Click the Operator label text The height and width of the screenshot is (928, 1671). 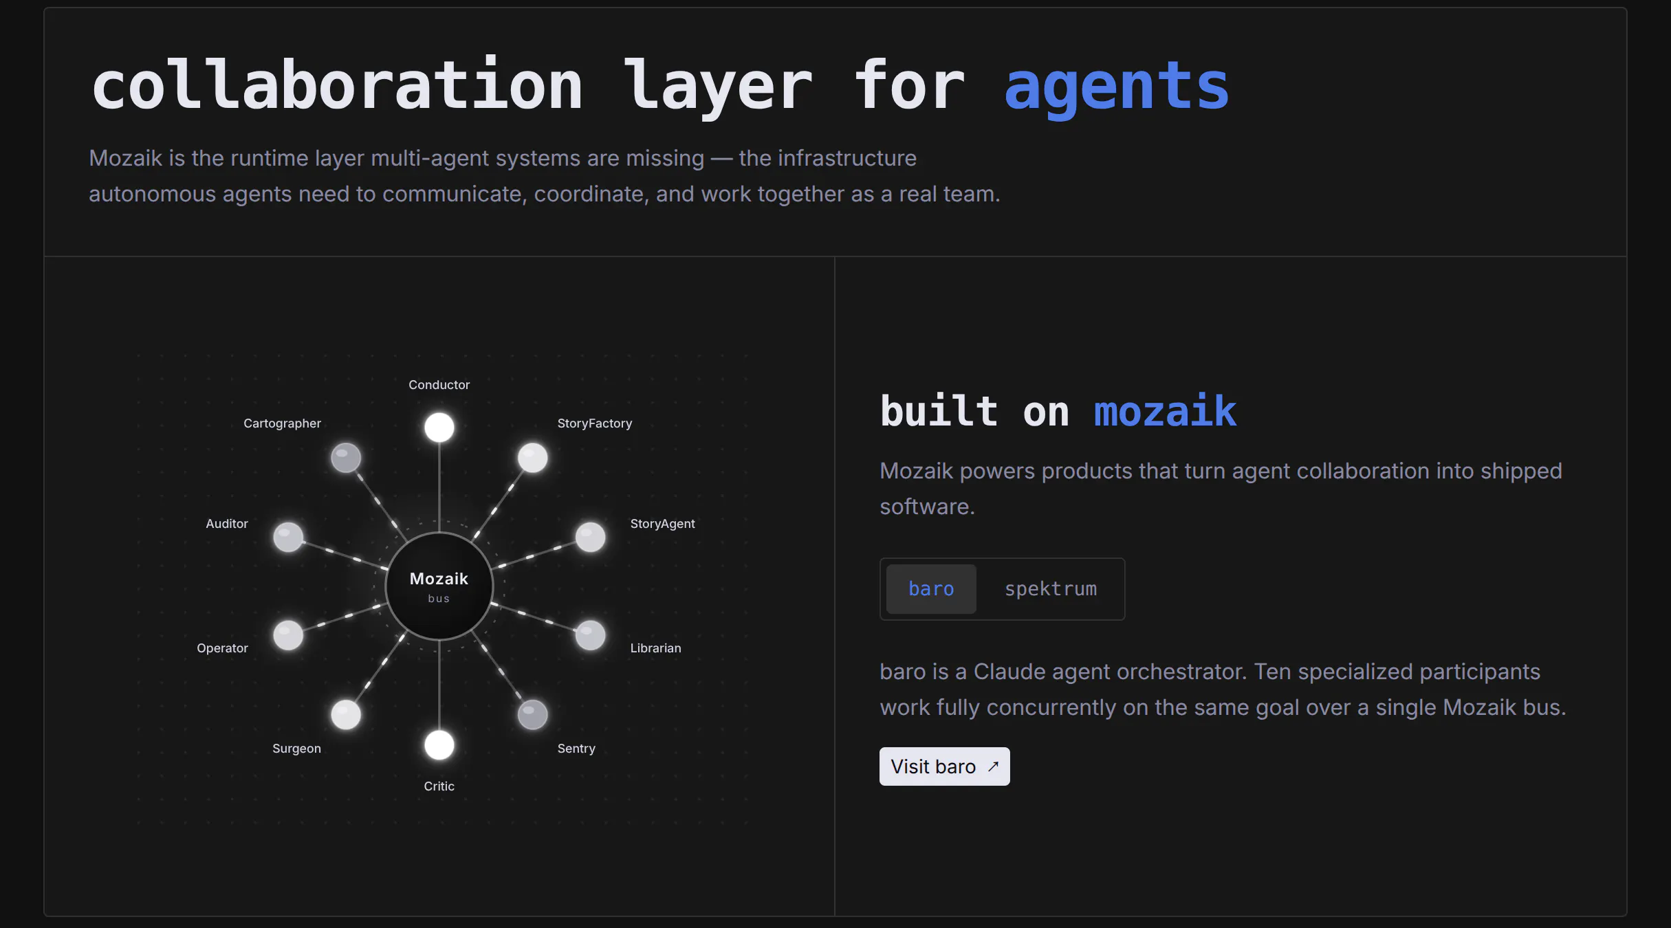(x=222, y=648)
